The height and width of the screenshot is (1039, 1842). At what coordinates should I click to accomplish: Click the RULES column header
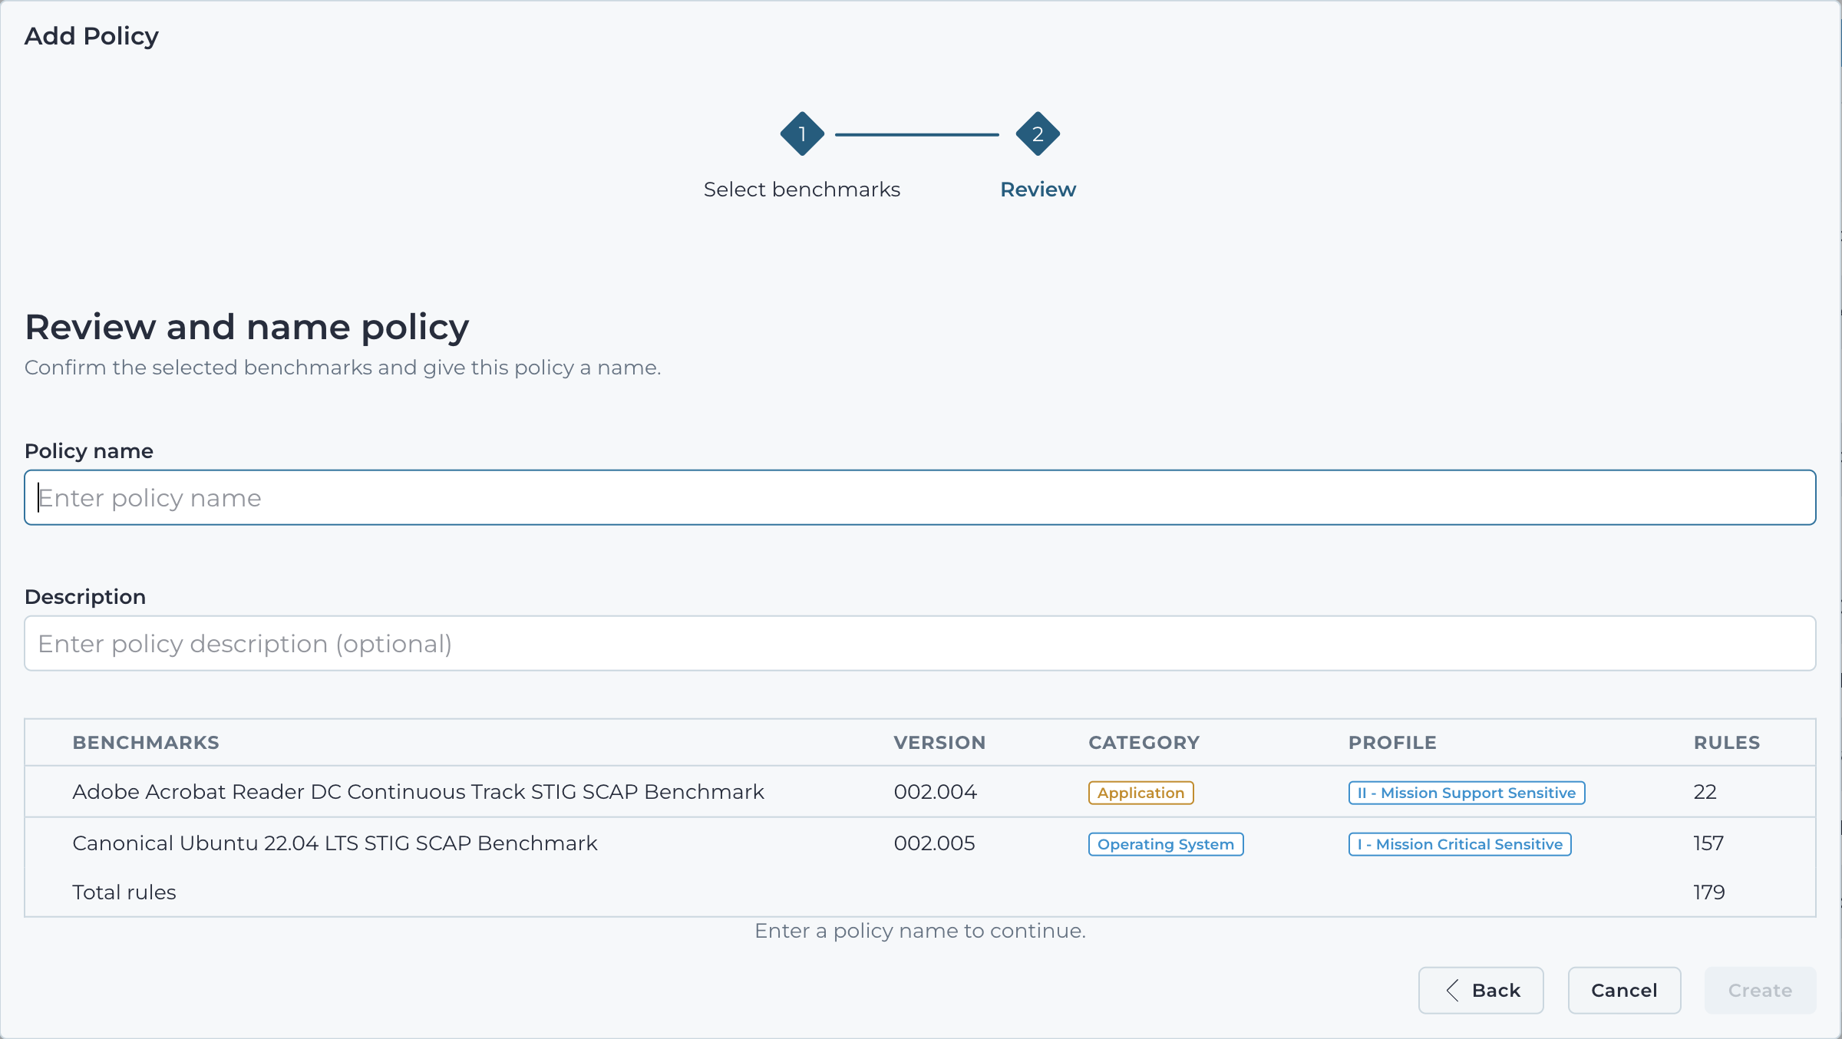click(1727, 743)
